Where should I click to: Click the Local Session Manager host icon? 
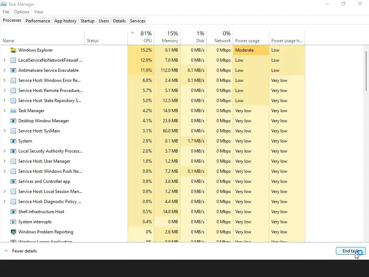coord(13,192)
